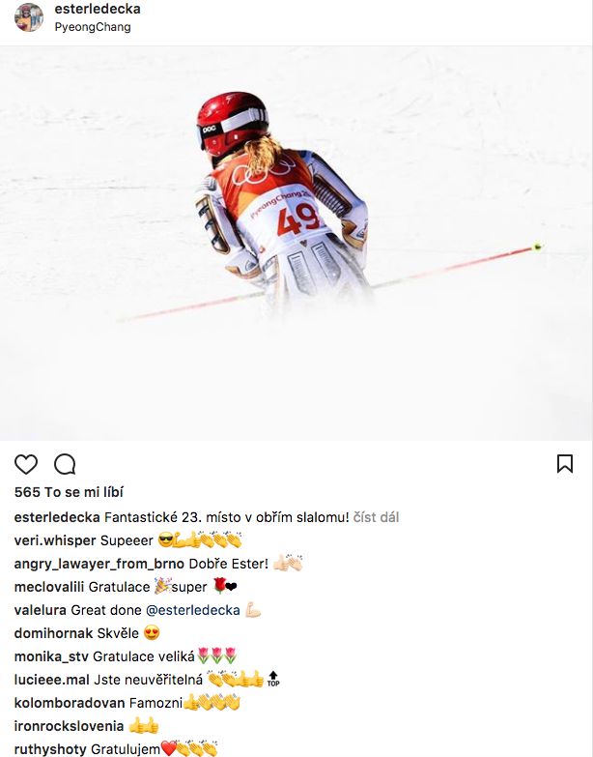Expand the caption with číst dál

click(x=376, y=517)
